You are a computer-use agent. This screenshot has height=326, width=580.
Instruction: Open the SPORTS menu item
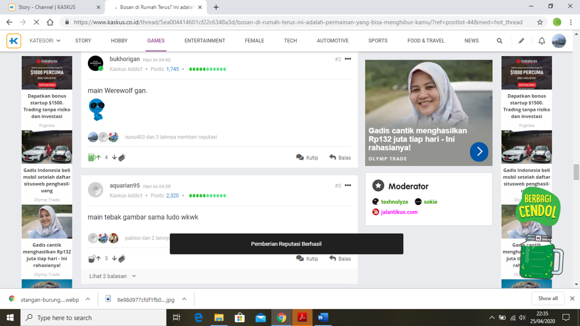point(378,41)
